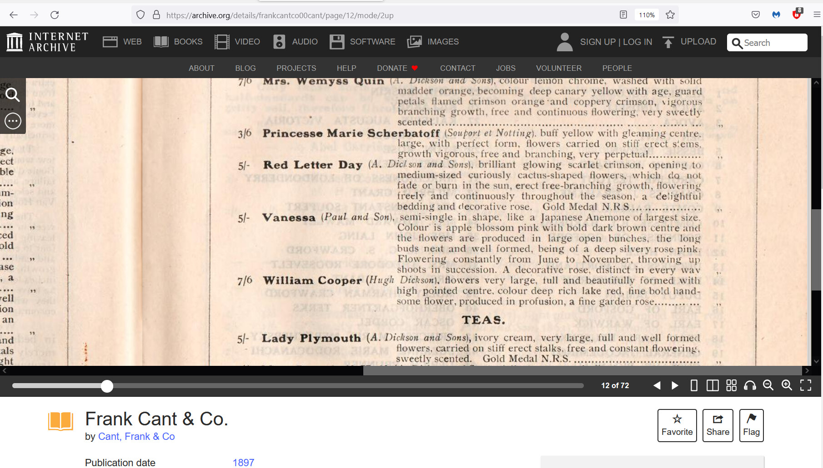The height and width of the screenshot is (468, 823).
Task: Zoom in on the book page
Action: click(787, 385)
